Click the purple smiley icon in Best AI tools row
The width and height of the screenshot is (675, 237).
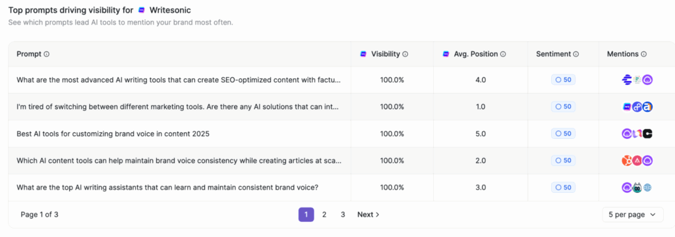coord(628,134)
